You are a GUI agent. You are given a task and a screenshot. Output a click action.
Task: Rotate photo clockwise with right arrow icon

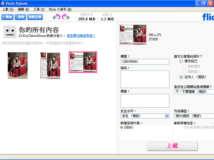(x=65, y=17)
